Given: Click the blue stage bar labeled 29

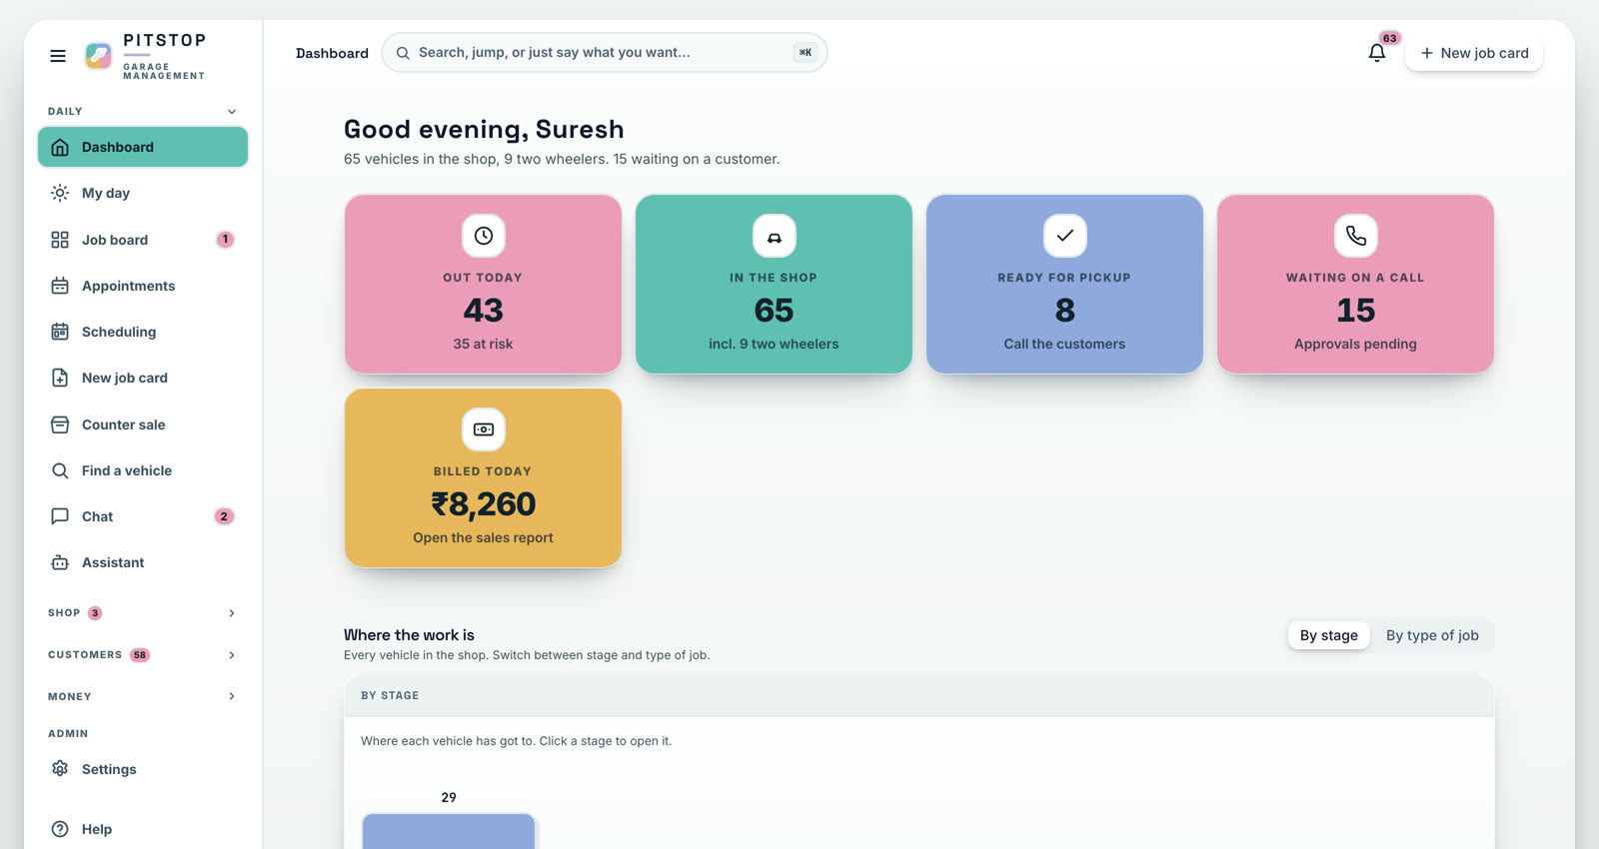Looking at the screenshot, I should [449, 831].
